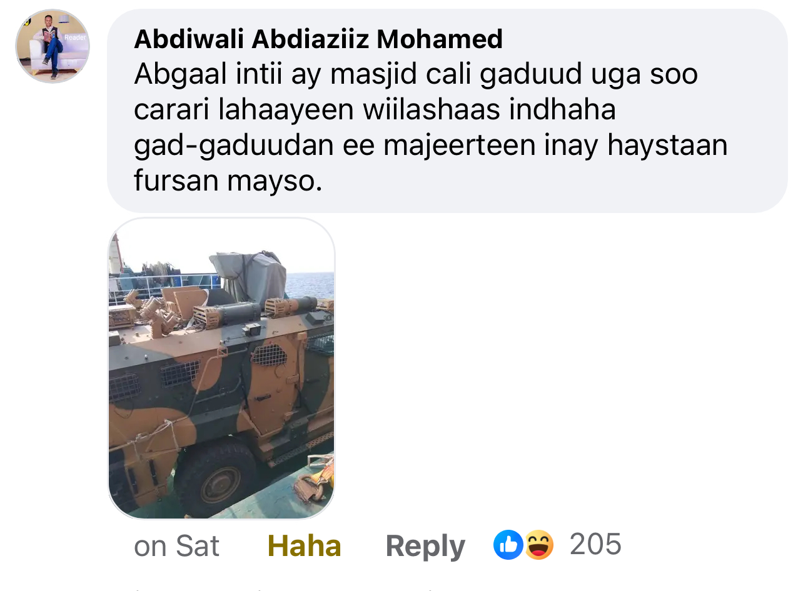Image resolution: width=803 pixels, height=591 pixels.
Task: Click the Reader badge on the avatar
Action: [76, 37]
